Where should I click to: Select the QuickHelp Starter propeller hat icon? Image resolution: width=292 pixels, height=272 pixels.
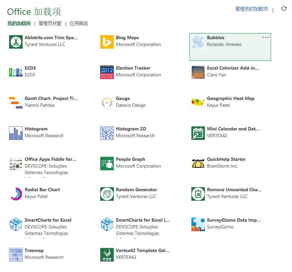click(198, 163)
